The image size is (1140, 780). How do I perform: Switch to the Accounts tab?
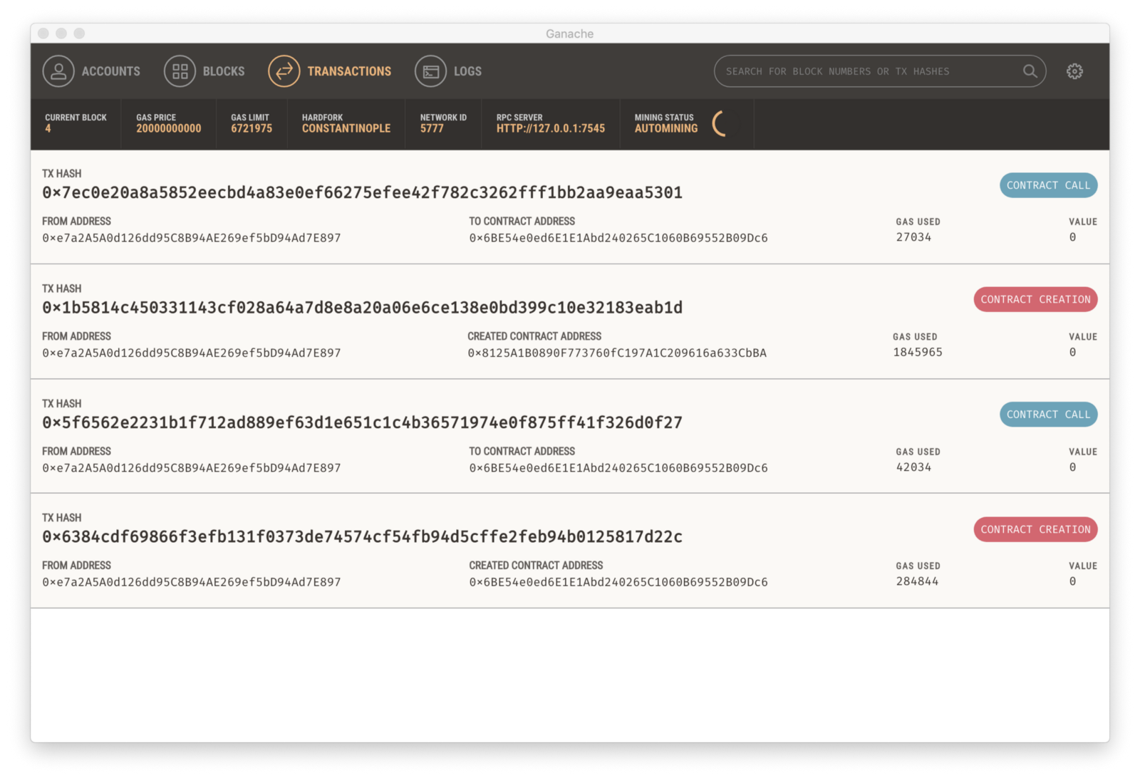(x=91, y=71)
